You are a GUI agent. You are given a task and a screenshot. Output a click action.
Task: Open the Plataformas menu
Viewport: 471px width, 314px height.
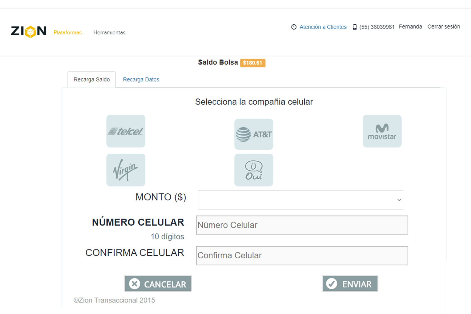click(x=67, y=33)
